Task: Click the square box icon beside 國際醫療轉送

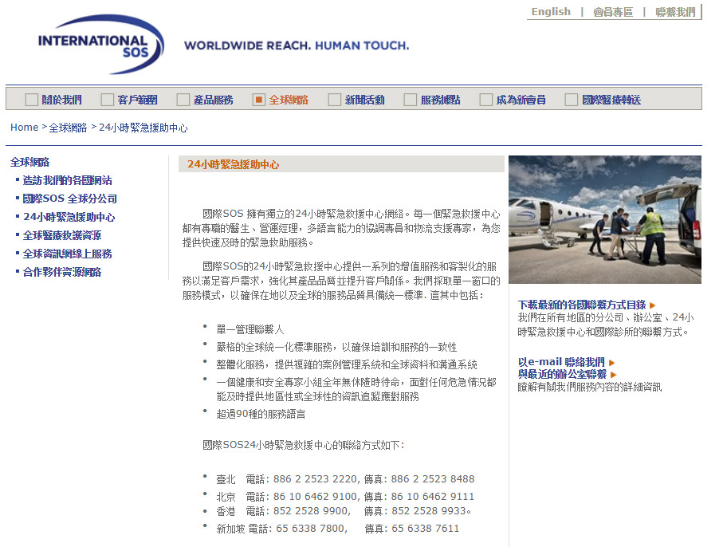Action: (x=571, y=100)
